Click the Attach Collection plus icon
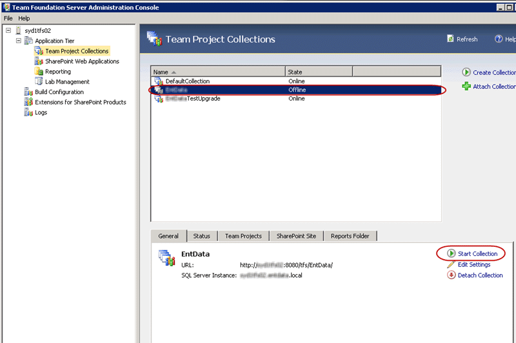 pos(466,86)
